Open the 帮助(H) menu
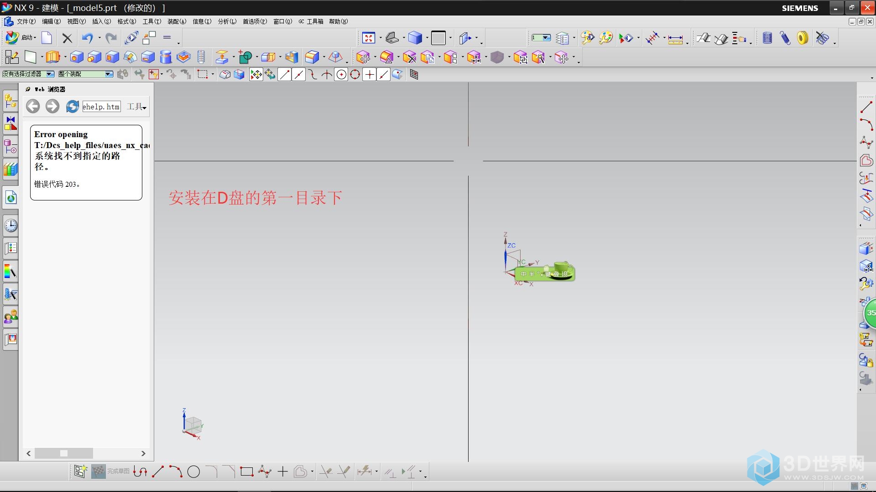This screenshot has width=876, height=492. pos(338,21)
